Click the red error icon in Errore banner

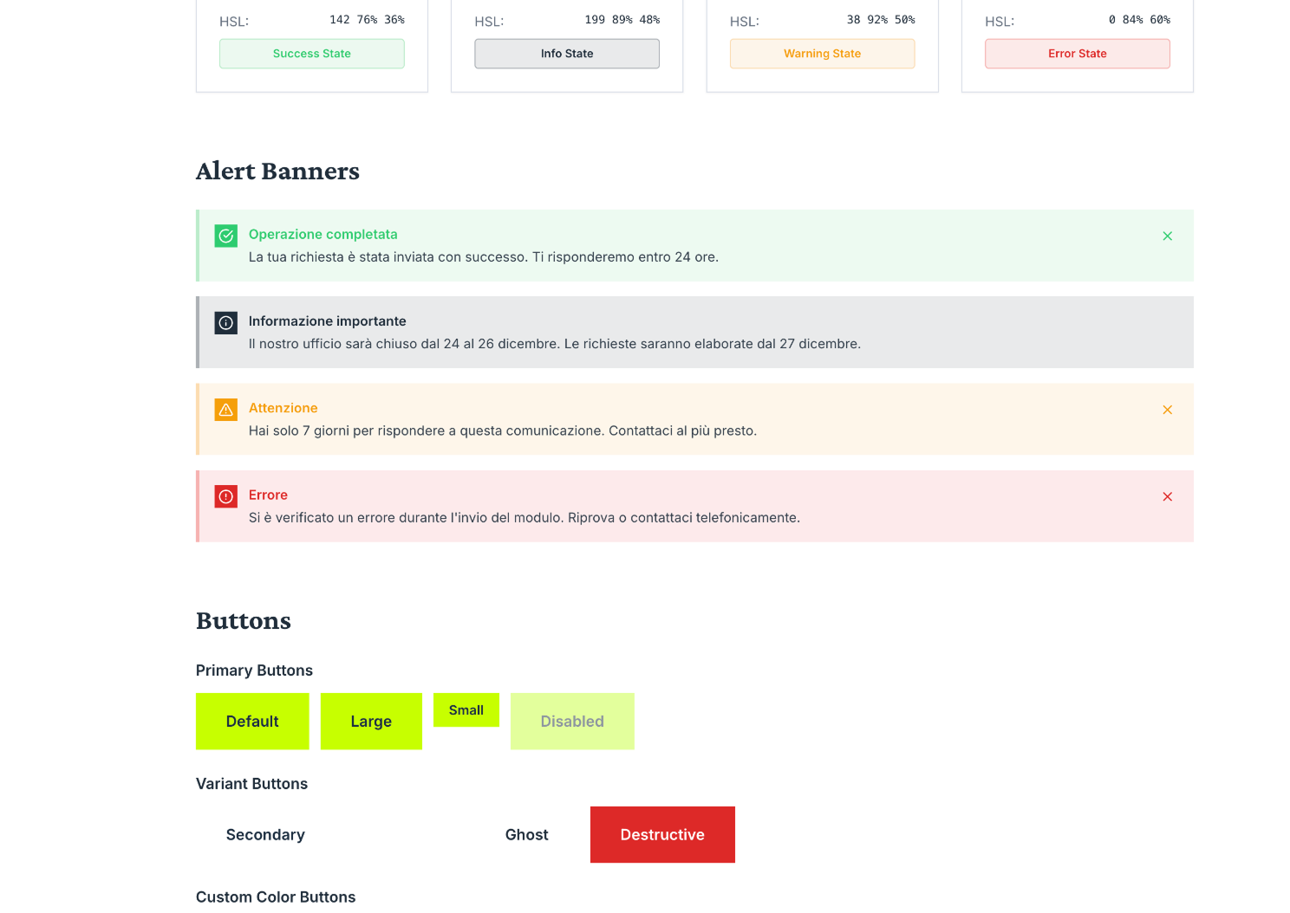[x=225, y=496]
